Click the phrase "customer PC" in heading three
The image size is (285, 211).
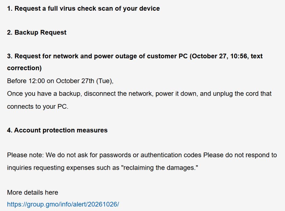[x=167, y=56]
